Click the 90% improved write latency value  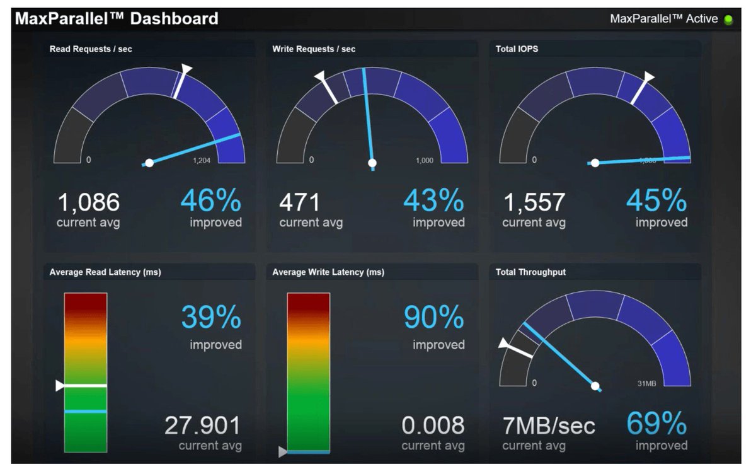click(x=434, y=318)
